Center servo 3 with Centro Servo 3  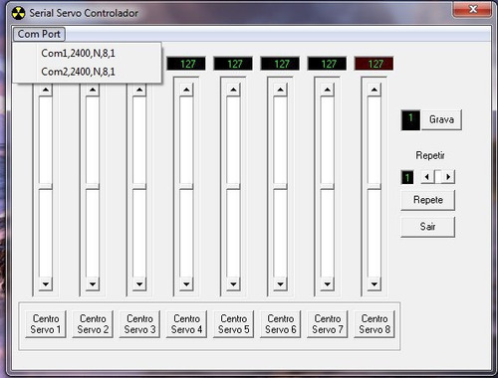[x=139, y=324]
